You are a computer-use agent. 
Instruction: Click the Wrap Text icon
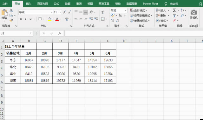coord(103,12)
